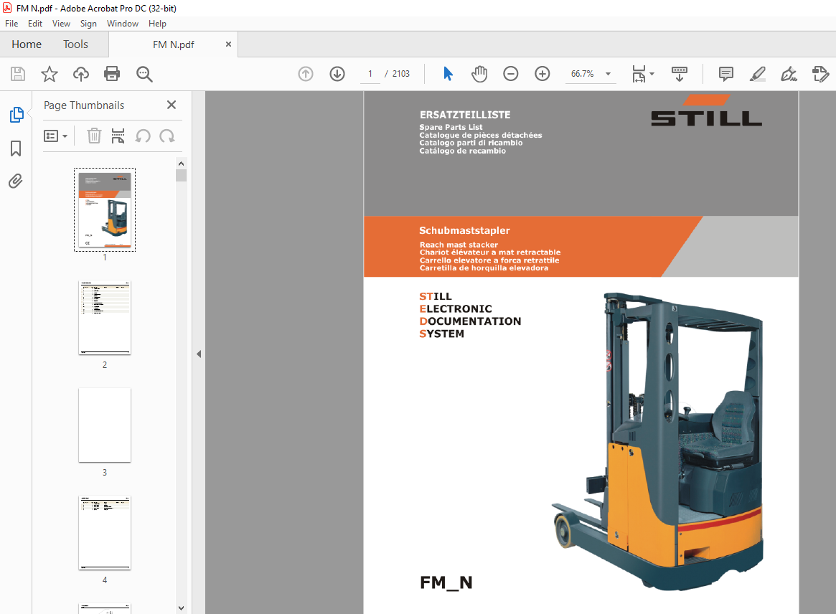Click thumbnails scrollbar down arrow
This screenshot has width=836, height=614.
182,608
